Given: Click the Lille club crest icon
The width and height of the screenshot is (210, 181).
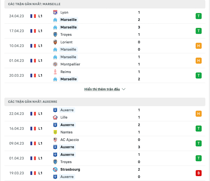Looking at the screenshot, I should coord(55,117).
